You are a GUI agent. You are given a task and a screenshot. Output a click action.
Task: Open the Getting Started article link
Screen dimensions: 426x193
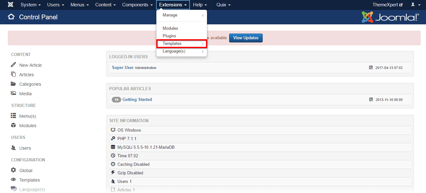click(137, 99)
